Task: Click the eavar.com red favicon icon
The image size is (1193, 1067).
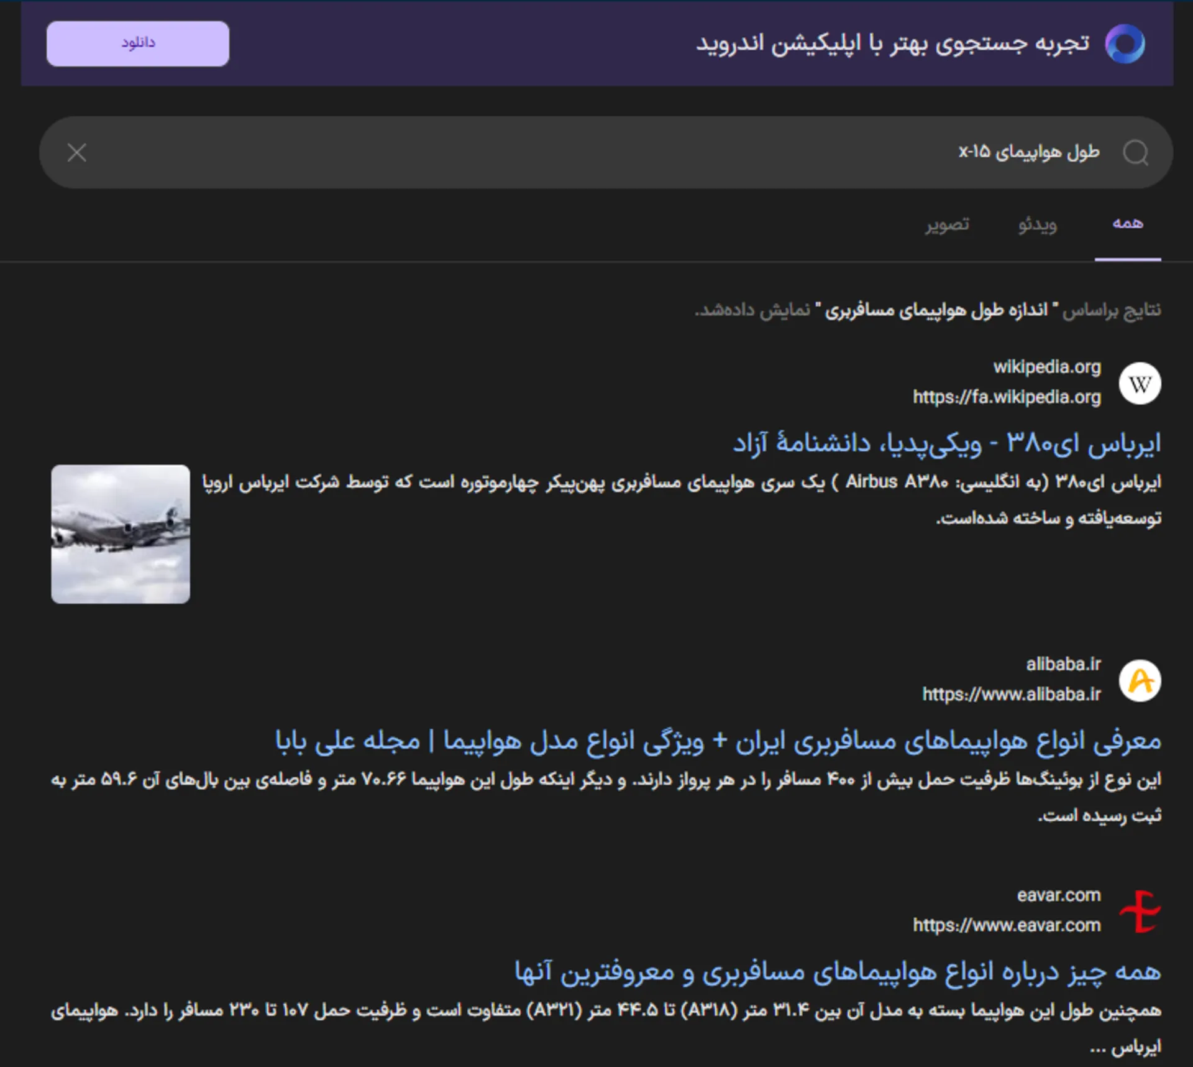Action: (x=1141, y=910)
